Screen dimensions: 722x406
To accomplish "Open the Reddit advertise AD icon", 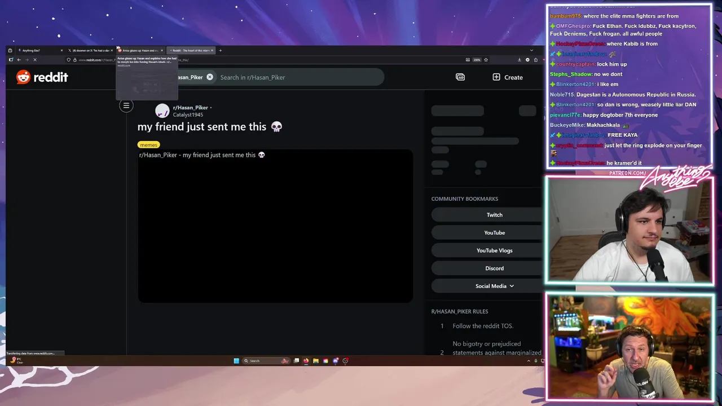I will (460, 77).
